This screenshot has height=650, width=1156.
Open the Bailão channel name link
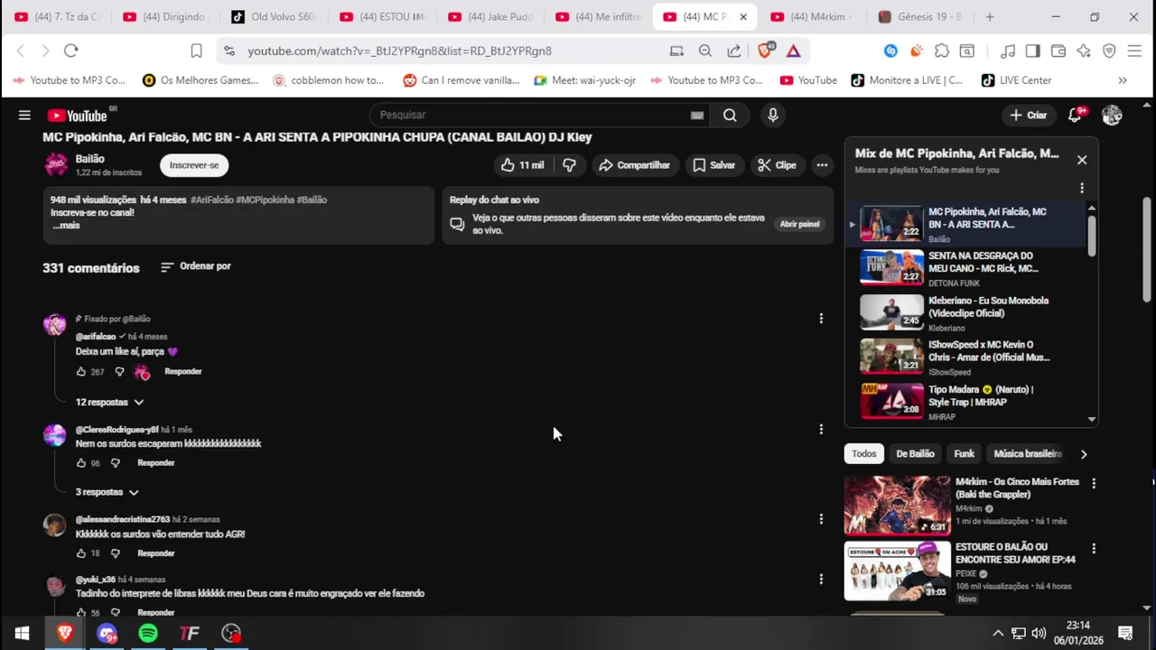90,159
